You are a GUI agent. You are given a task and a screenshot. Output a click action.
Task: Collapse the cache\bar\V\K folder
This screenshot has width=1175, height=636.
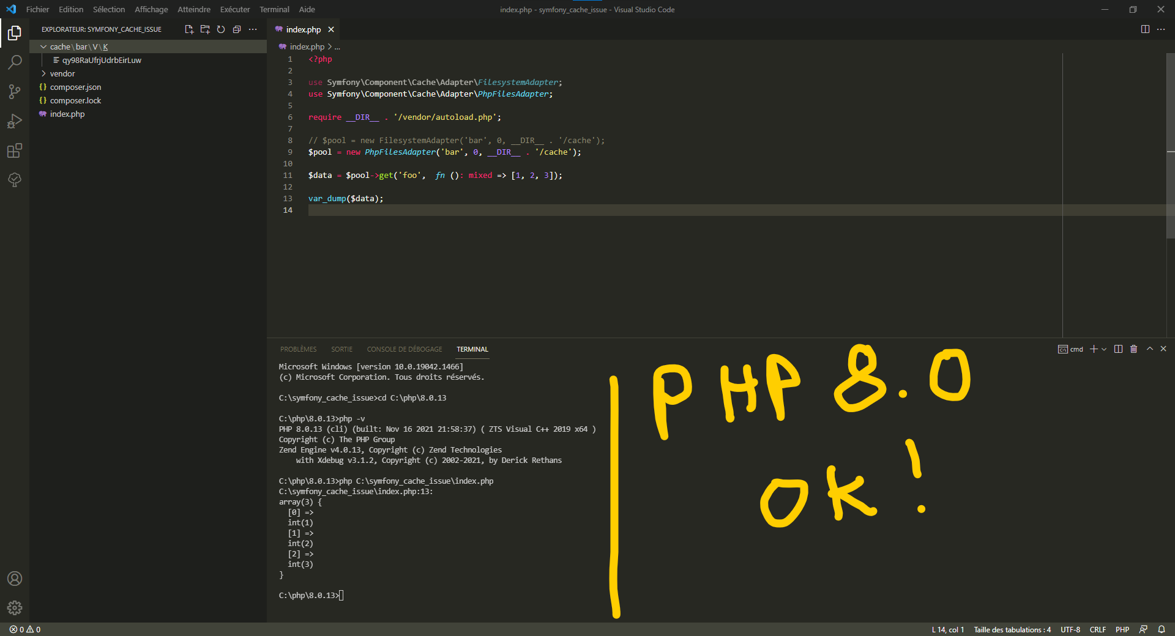(x=43, y=47)
